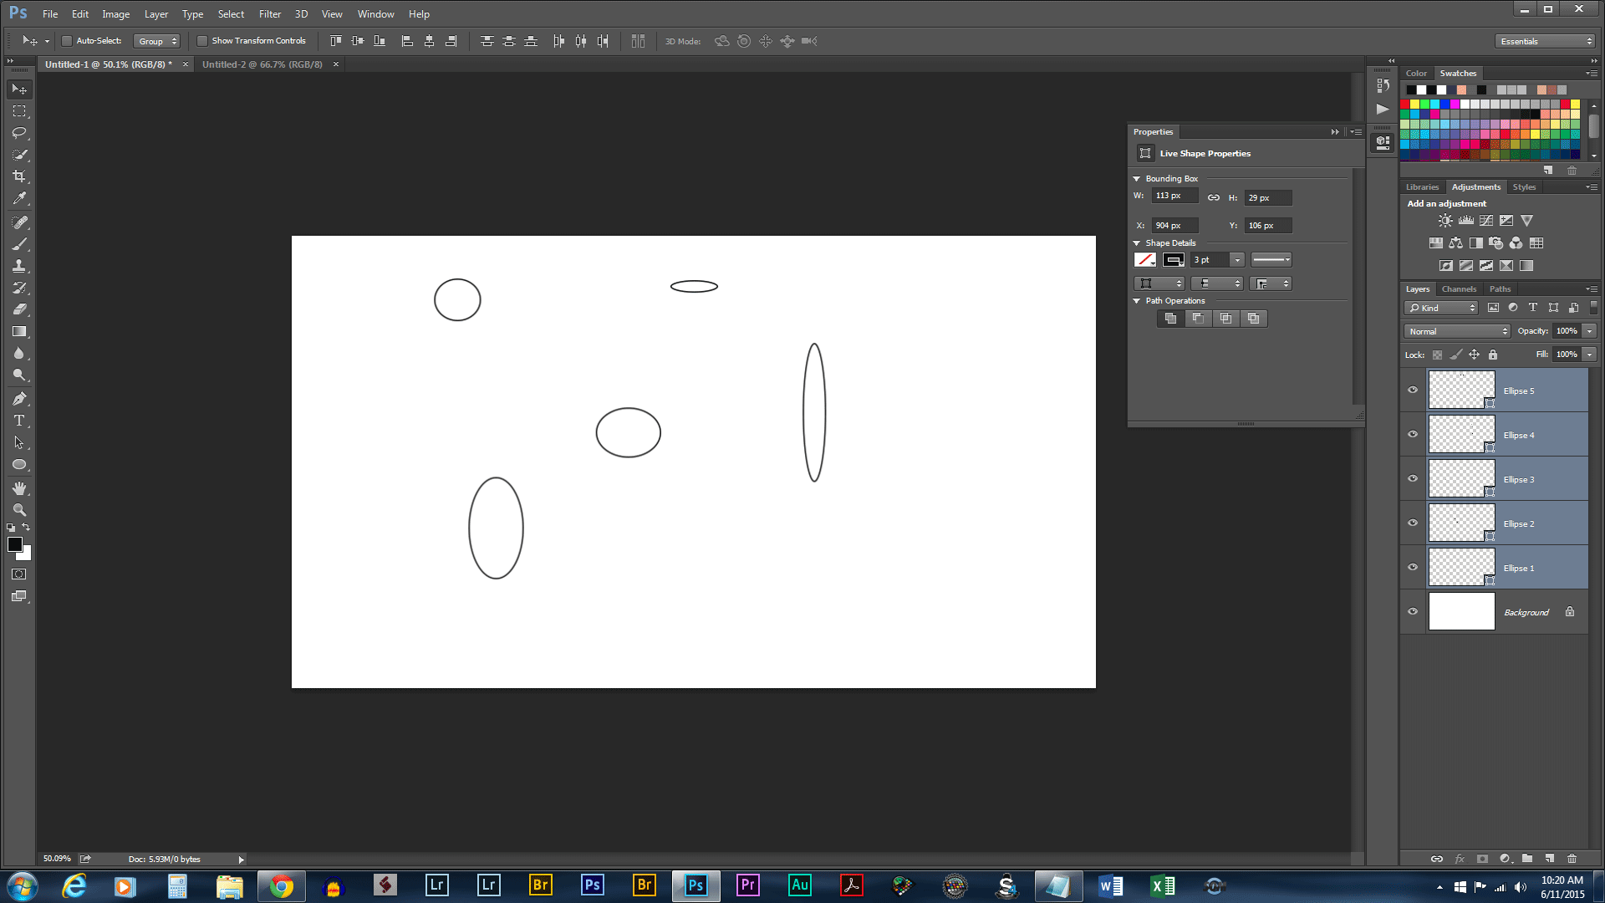
Task: Select the Crop tool
Action: coord(18,176)
